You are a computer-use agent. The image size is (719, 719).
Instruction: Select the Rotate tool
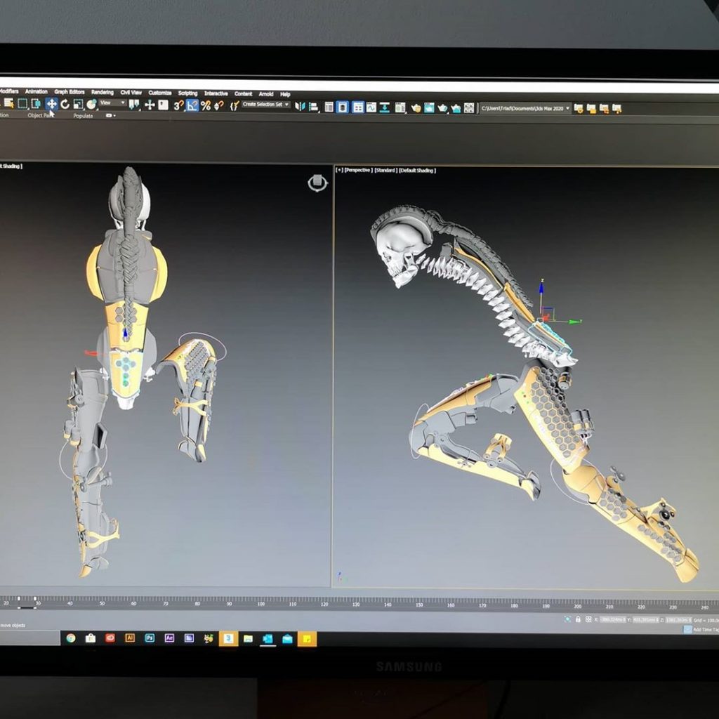65,104
